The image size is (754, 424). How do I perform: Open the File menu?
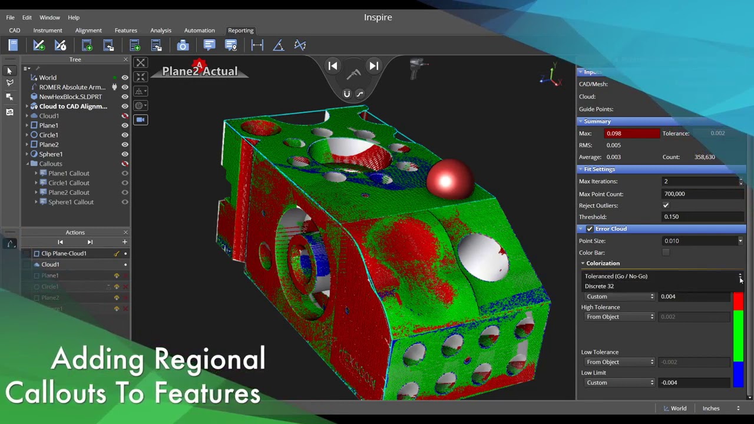[x=10, y=18]
